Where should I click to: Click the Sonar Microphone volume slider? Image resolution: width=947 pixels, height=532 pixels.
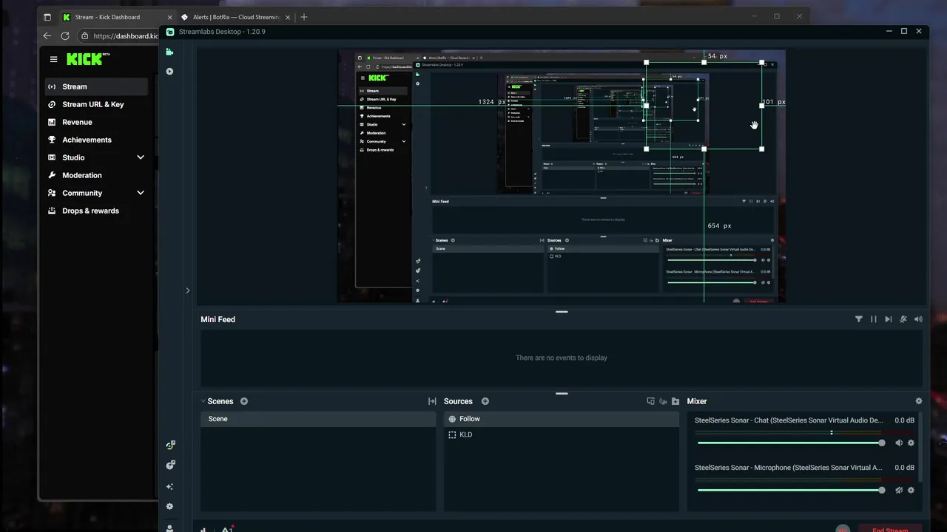(791, 490)
